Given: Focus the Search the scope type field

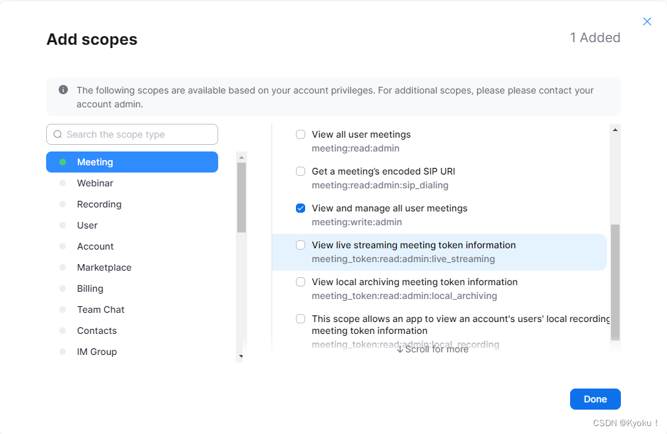Looking at the screenshot, I should tap(138, 134).
